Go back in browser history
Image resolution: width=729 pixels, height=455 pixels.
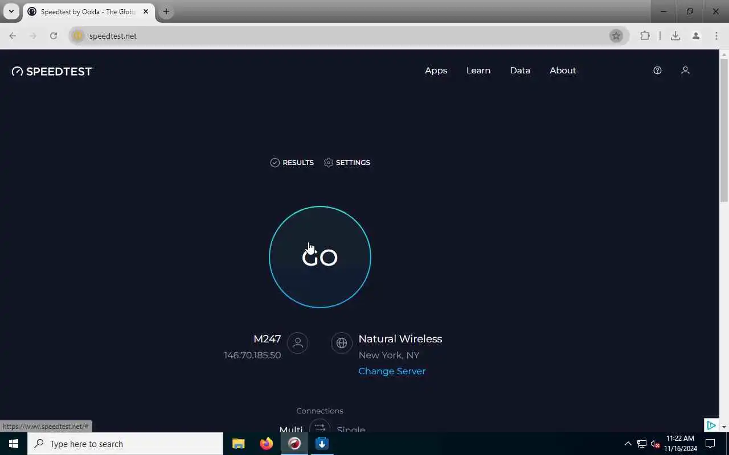pyautogui.click(x=13, y=36)
